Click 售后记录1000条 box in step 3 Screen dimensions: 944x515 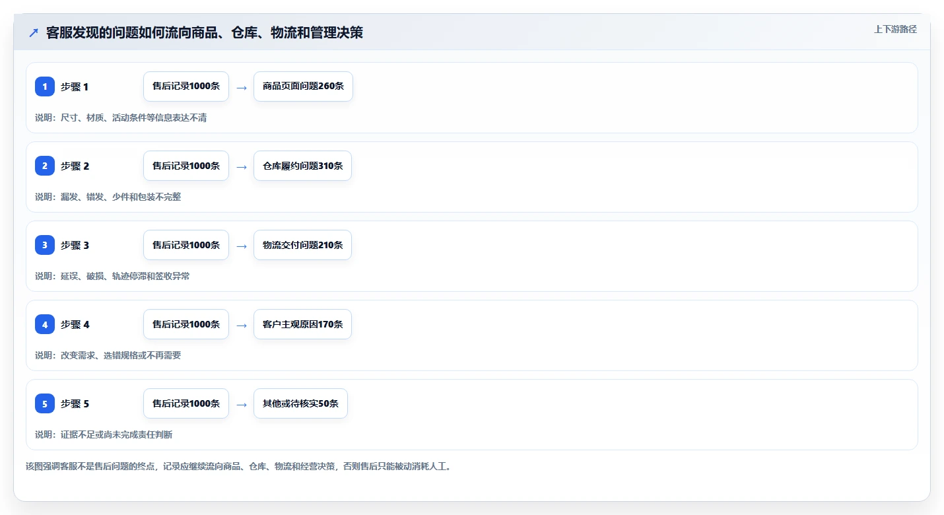[186, 245]
